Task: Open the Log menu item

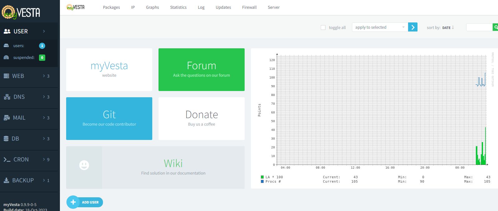Action: point(201,7)
